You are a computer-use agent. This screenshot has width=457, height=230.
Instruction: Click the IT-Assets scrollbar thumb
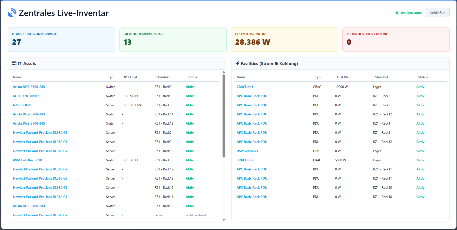(x=224, y=116)
